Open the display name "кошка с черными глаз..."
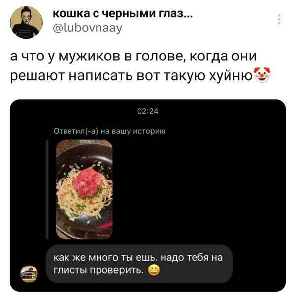Screen dimensions: 295x297 click(123, 14)
